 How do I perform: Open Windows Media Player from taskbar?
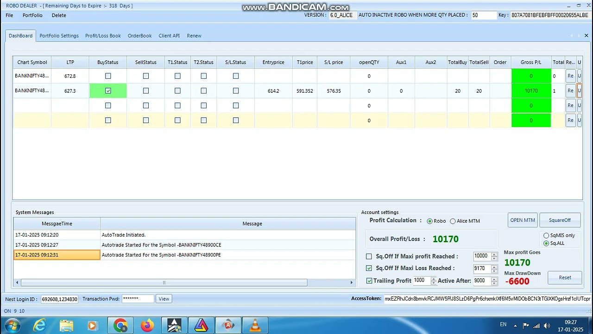click(93, 326)
